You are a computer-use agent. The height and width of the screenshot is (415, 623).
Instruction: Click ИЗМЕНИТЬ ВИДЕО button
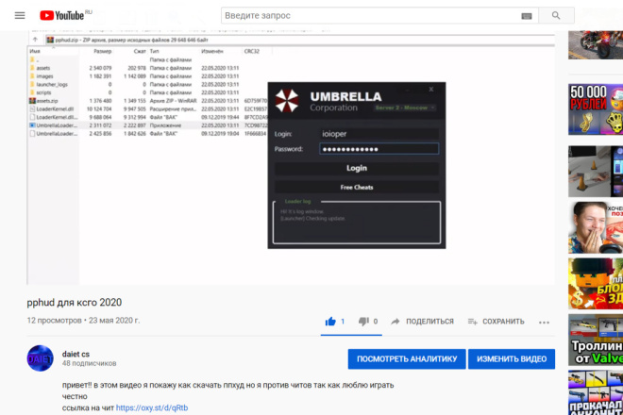[512, 359]
